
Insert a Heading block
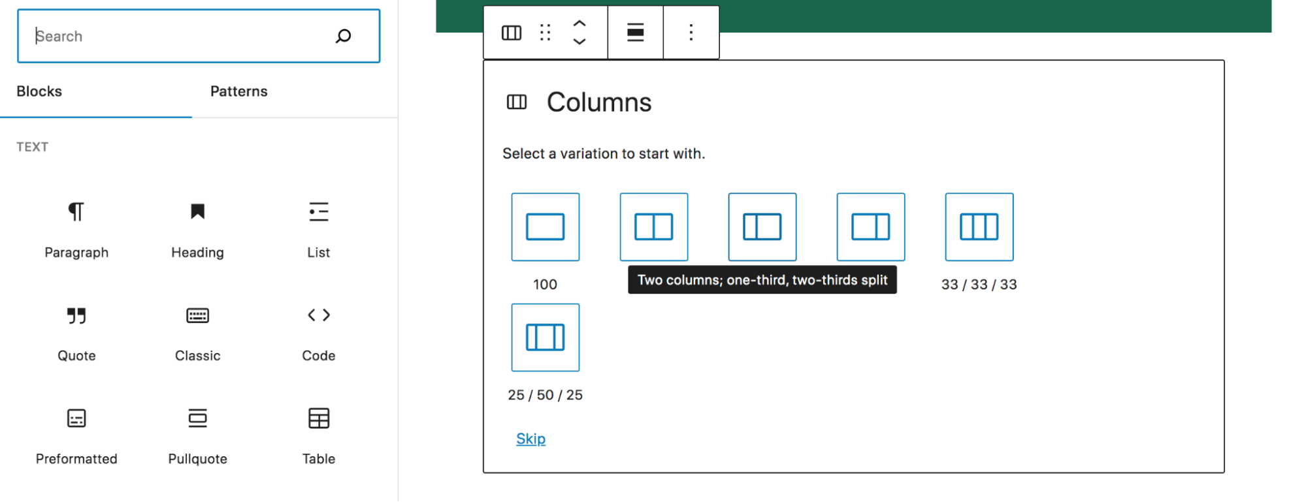pyautogui.click(x=197, y=228)
